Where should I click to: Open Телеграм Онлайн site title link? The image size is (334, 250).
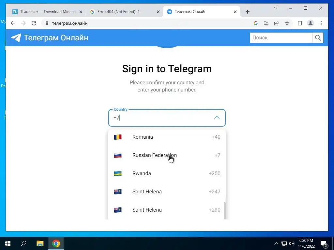[x=56, y=38]
